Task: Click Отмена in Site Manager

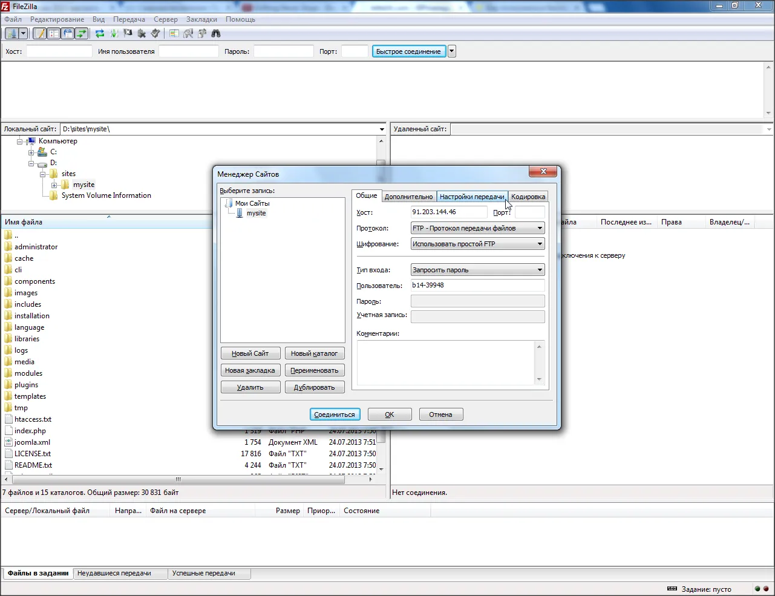Action: [x=441, y=414]
